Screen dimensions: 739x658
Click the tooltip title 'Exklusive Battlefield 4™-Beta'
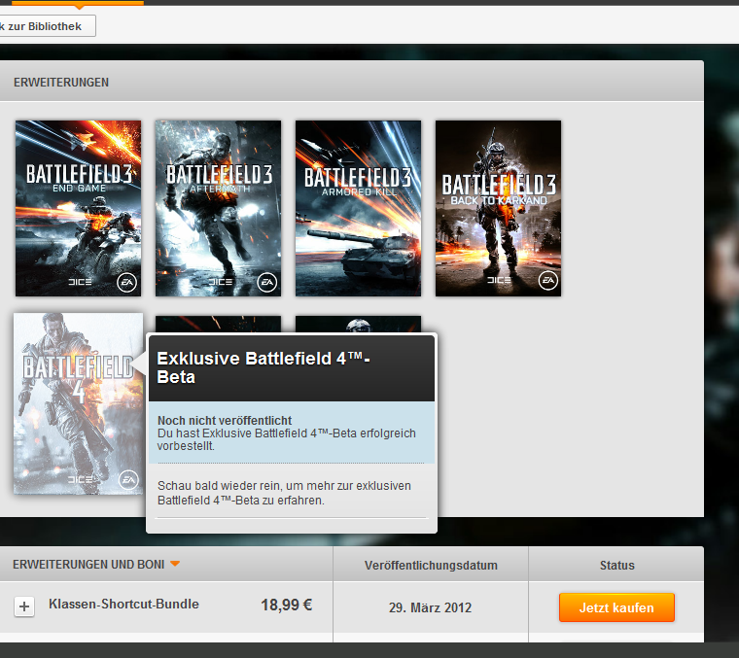(264, 367)
